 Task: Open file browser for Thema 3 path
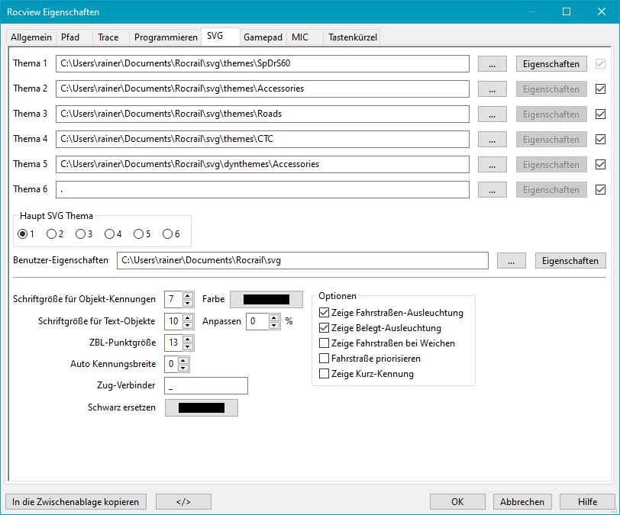pyautogui.click(x=492, y=114)
